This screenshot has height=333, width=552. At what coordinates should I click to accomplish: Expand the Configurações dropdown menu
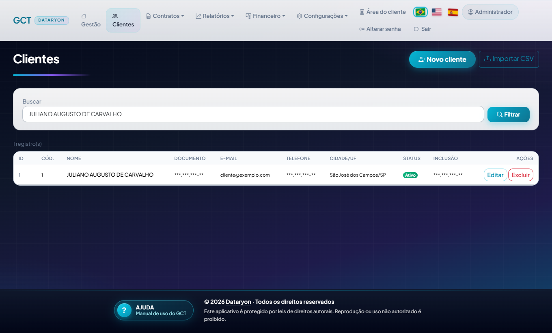click(x=322, y=16)
